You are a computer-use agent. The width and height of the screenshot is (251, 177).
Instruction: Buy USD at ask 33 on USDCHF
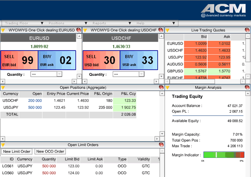click(139, 60)
